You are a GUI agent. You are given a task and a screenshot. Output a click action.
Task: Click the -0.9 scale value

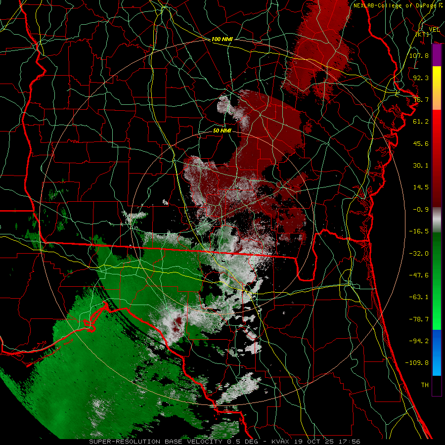coord(421,210)
